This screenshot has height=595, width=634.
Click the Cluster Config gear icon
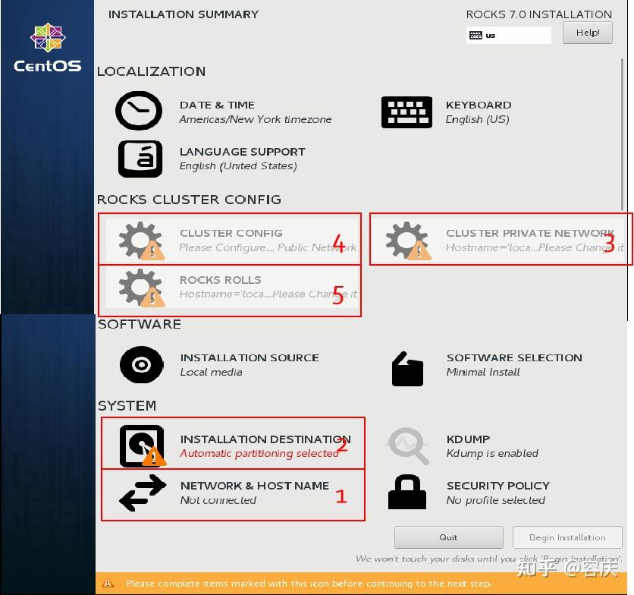(142, 241)
